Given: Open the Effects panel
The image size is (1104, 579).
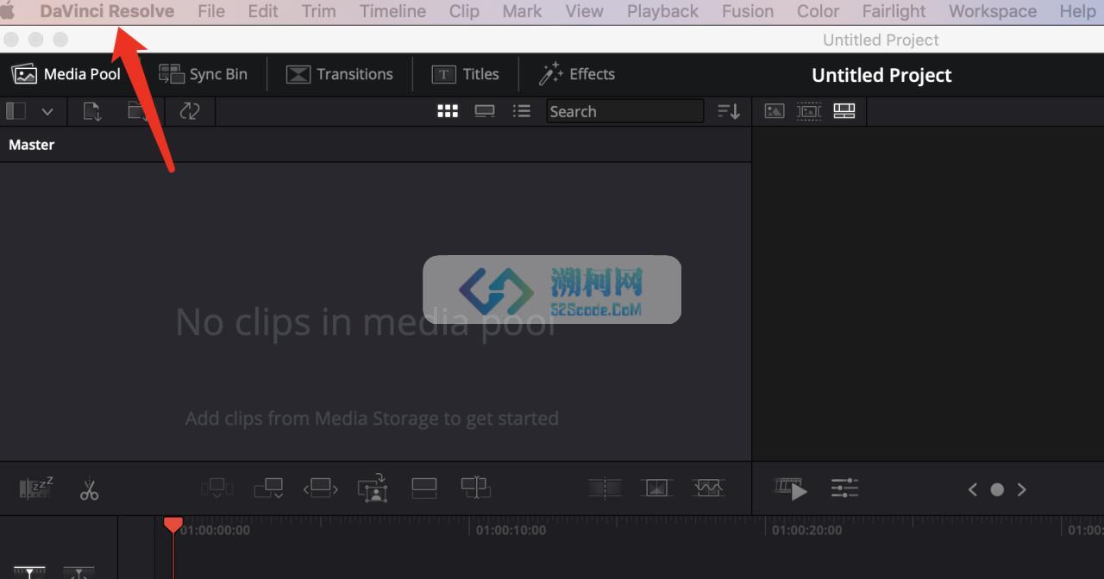Looking at the screenshot, I should tap(576, 74).
